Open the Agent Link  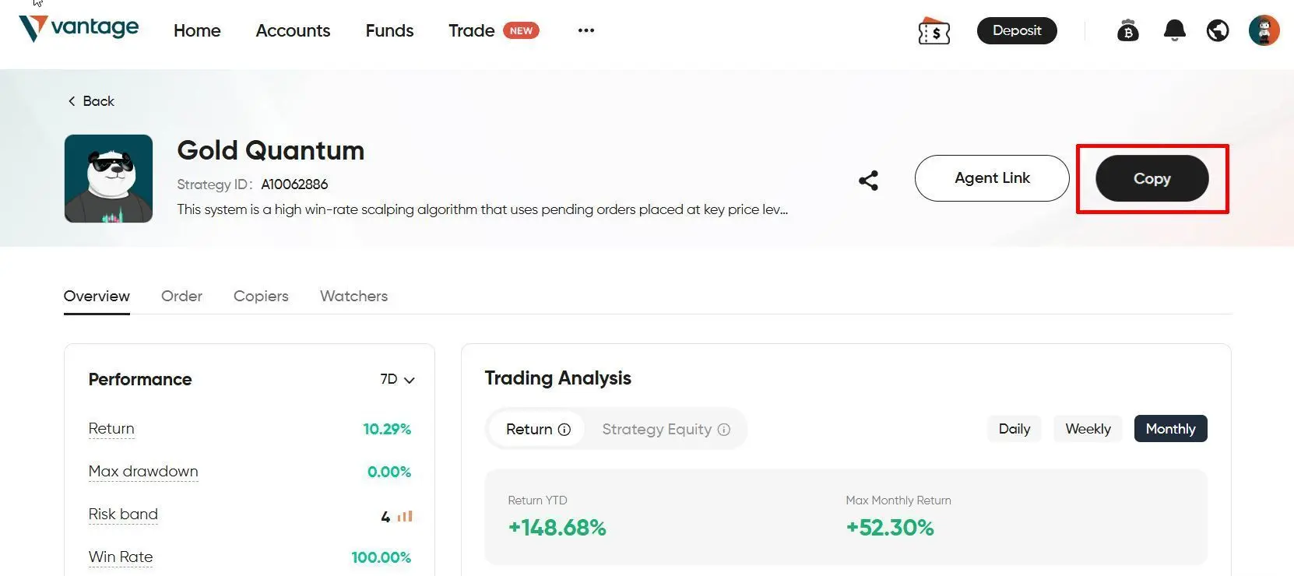coord(992,178)
